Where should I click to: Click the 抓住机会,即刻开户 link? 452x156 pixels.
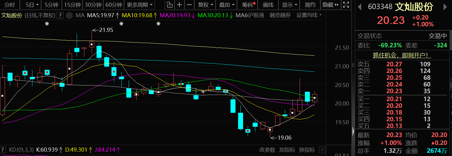pos(402,55)
